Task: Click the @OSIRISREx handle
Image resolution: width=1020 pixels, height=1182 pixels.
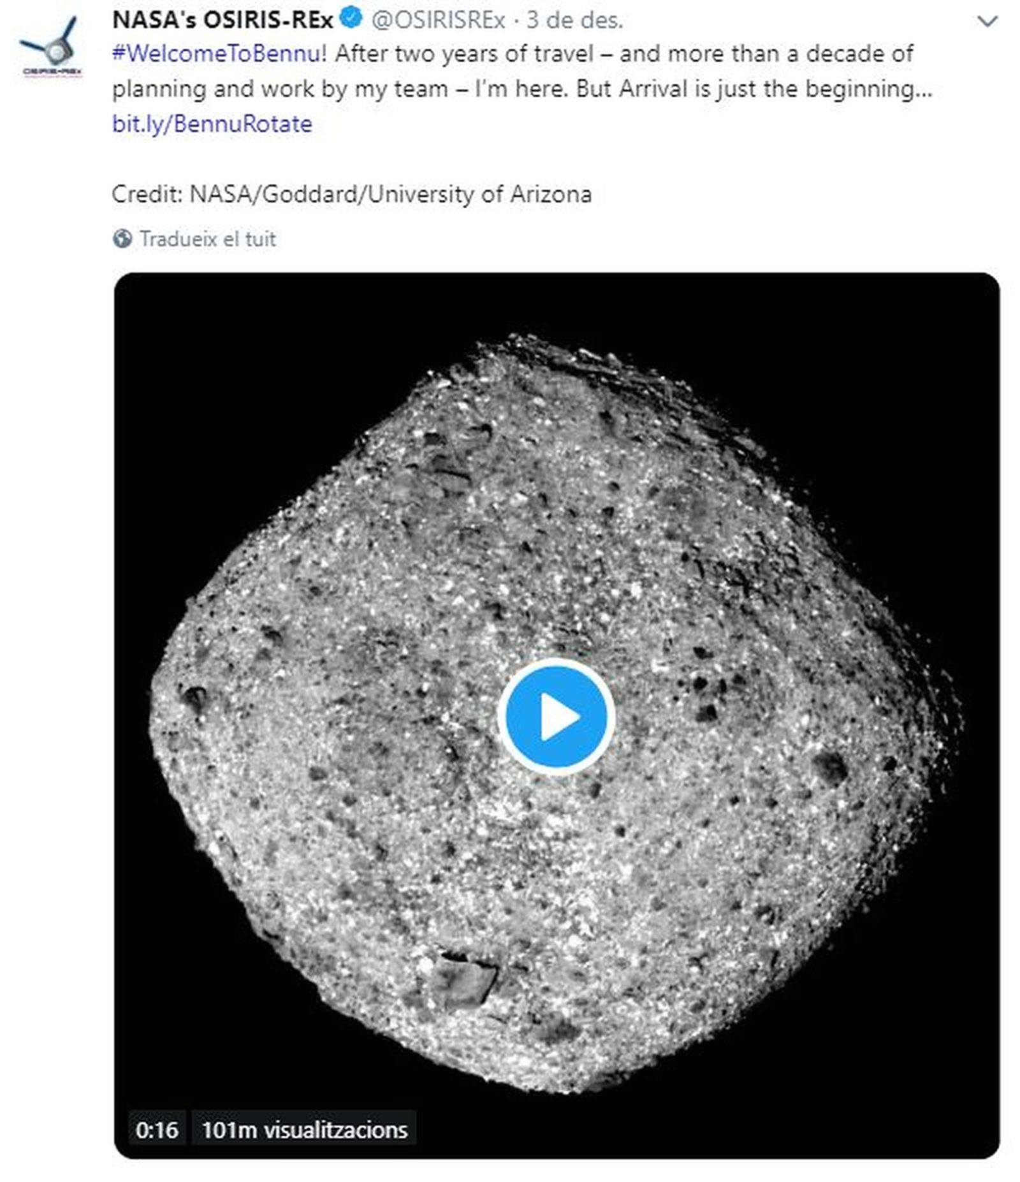Action: click(x=438, y=20)
